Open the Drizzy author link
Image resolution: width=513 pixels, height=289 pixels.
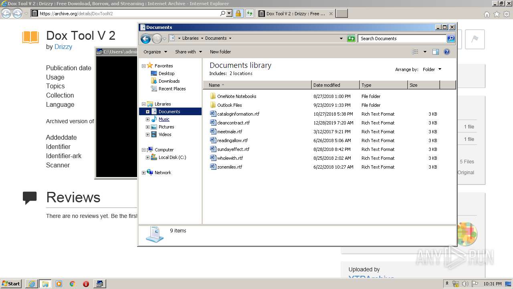[63, 47]
